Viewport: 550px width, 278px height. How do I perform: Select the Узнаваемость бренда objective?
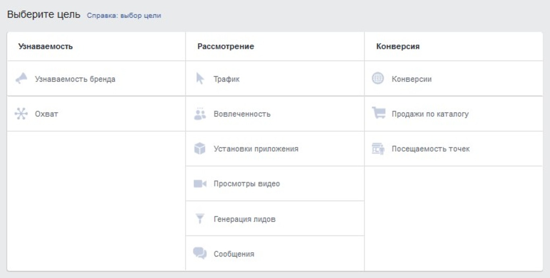pyautogui.click(x=96, y=79)
